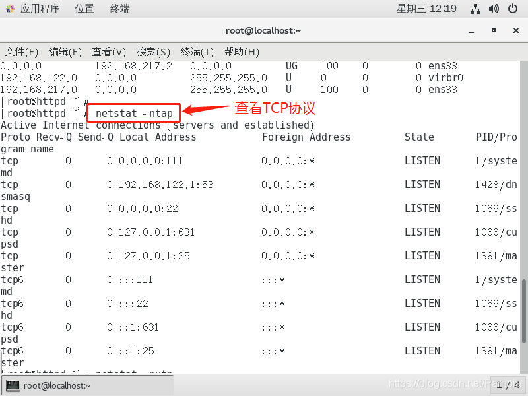Image resolution: width=528 pixels, height=396 pixels.
Task: Click the virbr0 interface name
Action: coord(445,78)
